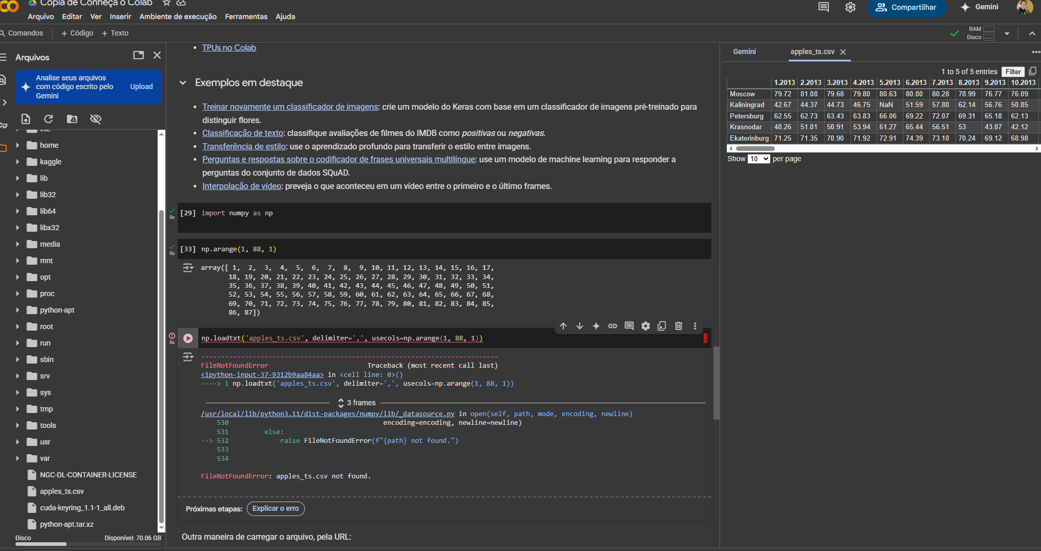
Task: Open notebook comments icon in header
Action: pyautogui.click(x=824, y=7)
